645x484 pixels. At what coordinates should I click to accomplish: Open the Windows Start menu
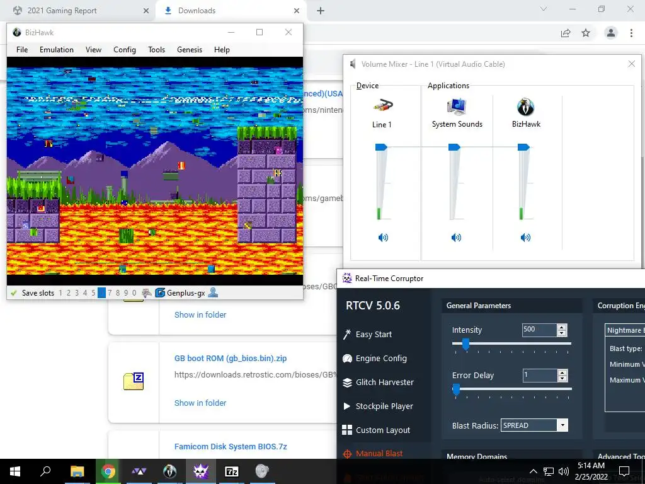click(15, 471)
